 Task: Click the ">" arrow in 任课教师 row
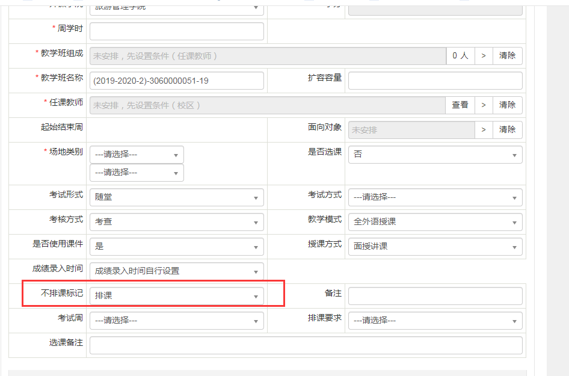[484, 105]
